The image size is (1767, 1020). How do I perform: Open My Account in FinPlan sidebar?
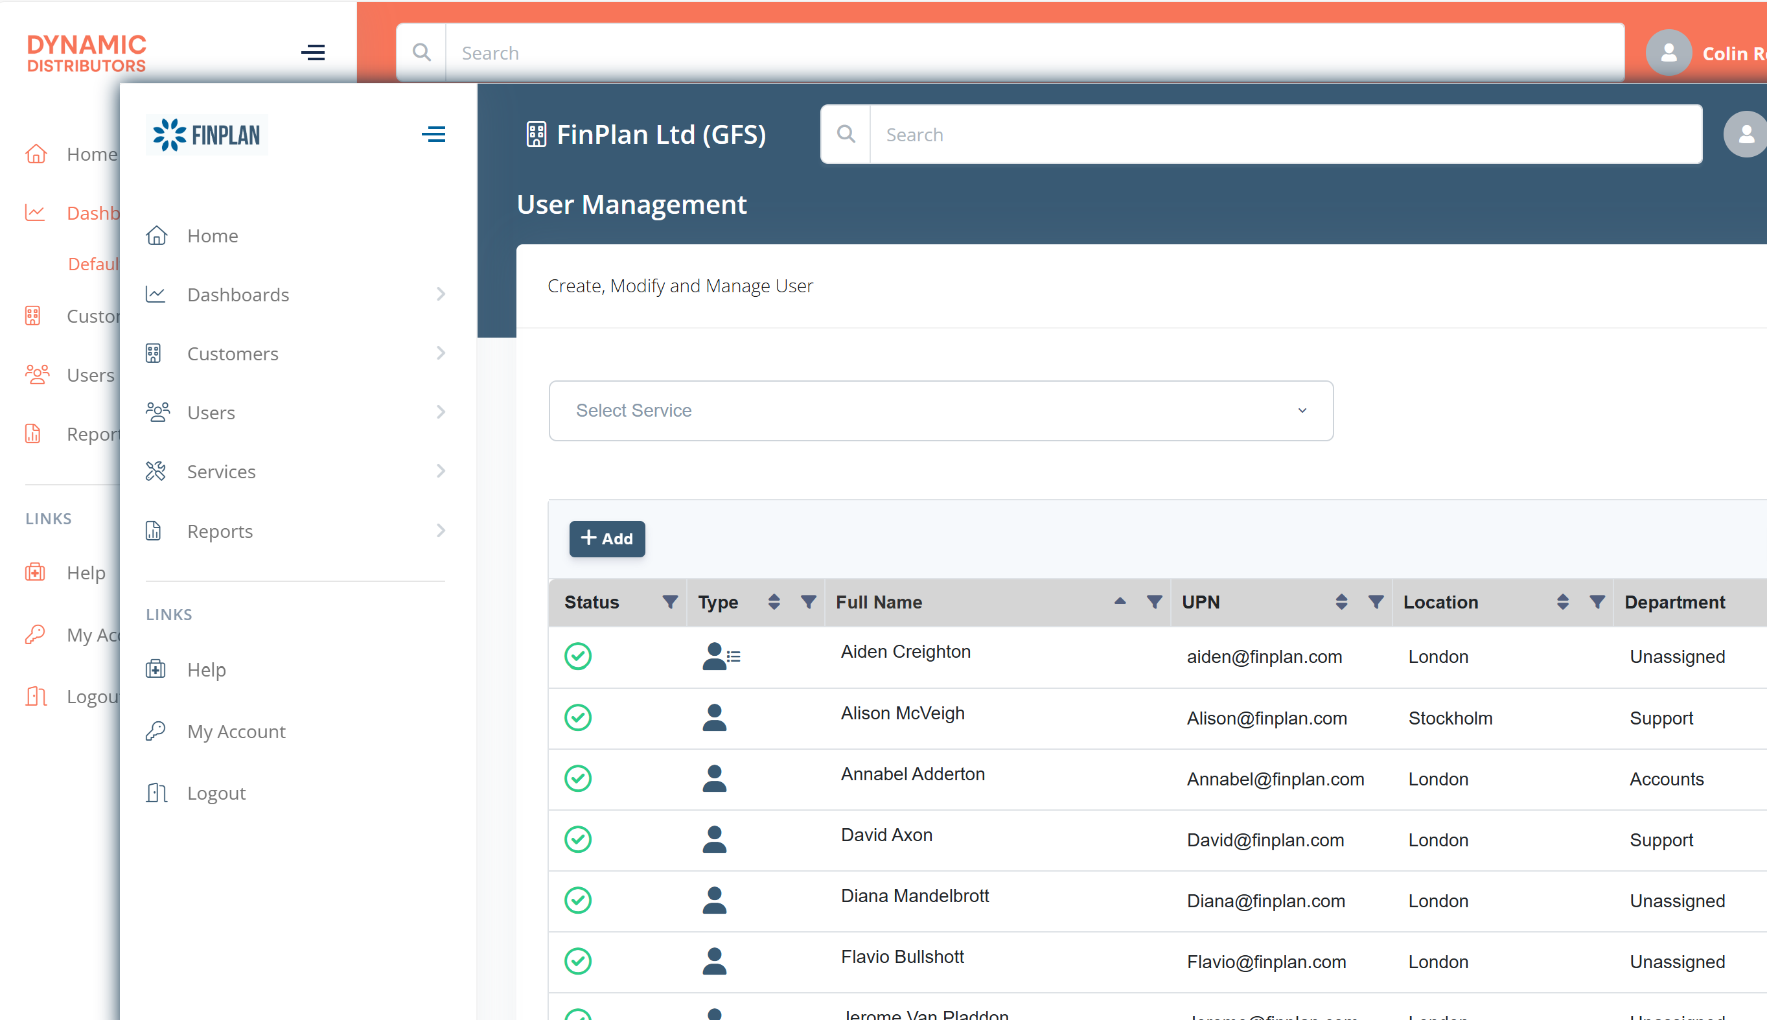[x=236, y=732]
